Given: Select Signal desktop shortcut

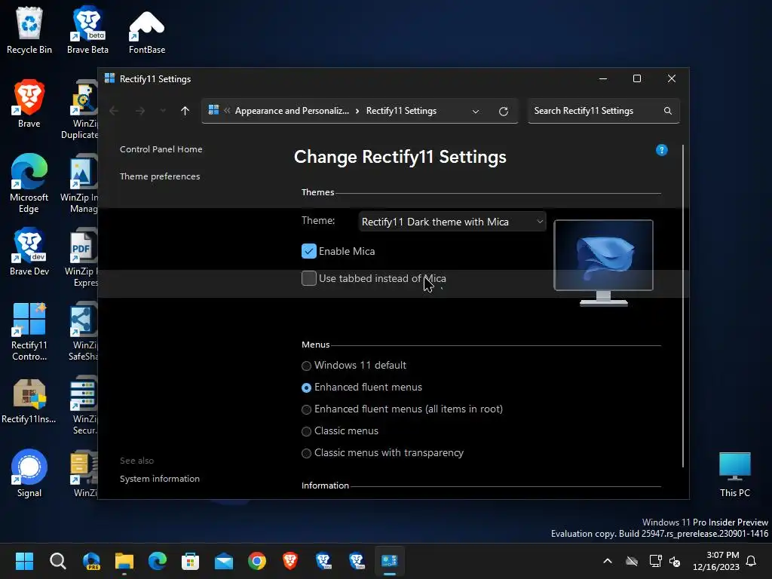Looking at the screenshot, I should point(29,473).
